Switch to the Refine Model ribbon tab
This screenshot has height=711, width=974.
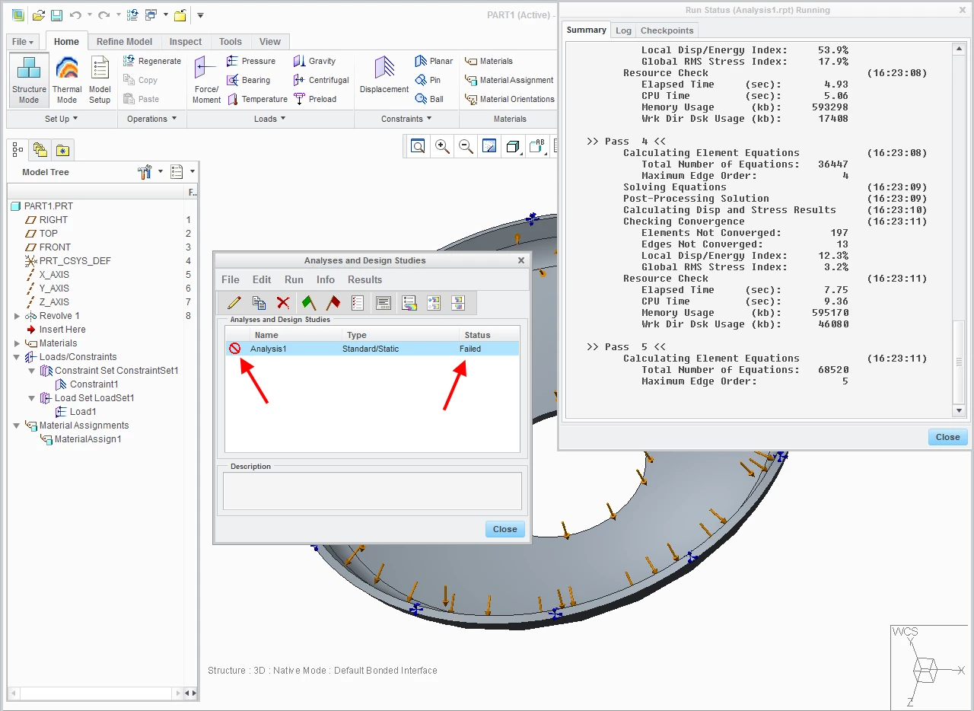click(x=124, y=42)
